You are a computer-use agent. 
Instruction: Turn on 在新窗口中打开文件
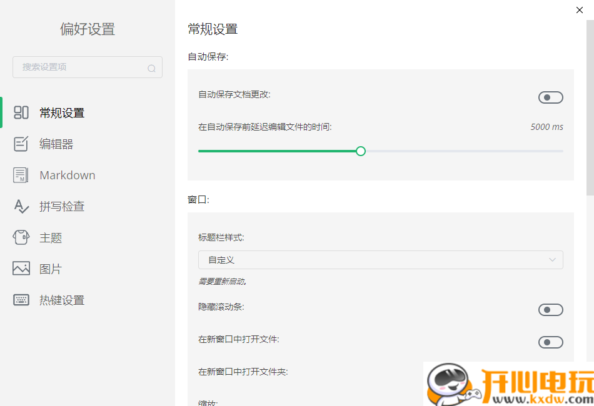550,342
